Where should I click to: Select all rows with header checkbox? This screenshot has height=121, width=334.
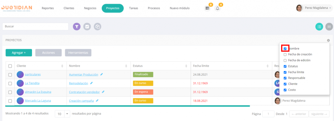(x=10, y=66)
